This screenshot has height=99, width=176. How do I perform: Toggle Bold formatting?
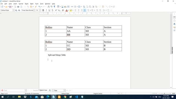click(43, 10)
